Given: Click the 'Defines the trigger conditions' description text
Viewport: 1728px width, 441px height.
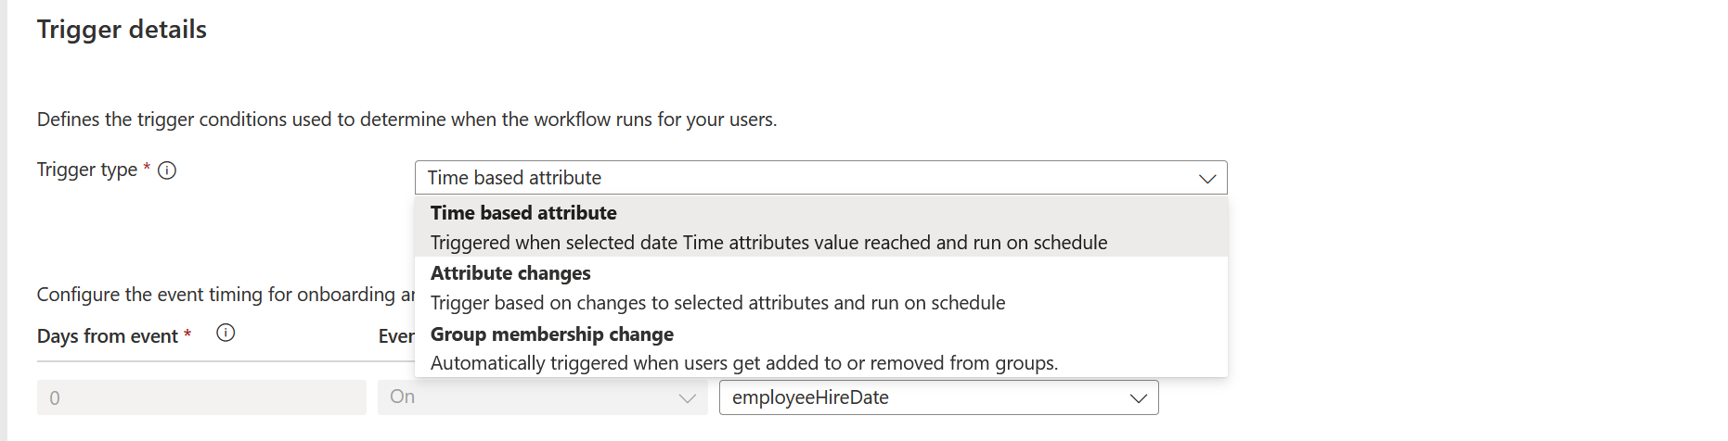Looking at the screenshot, I should [406, 120].
